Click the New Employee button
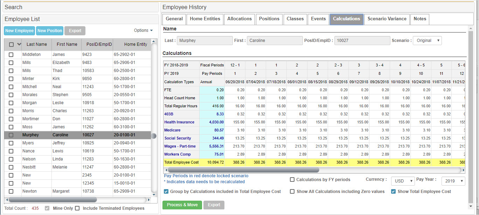The height and width of the screenshot is (215, 479). pyautogui.click(x=19, y=31)
